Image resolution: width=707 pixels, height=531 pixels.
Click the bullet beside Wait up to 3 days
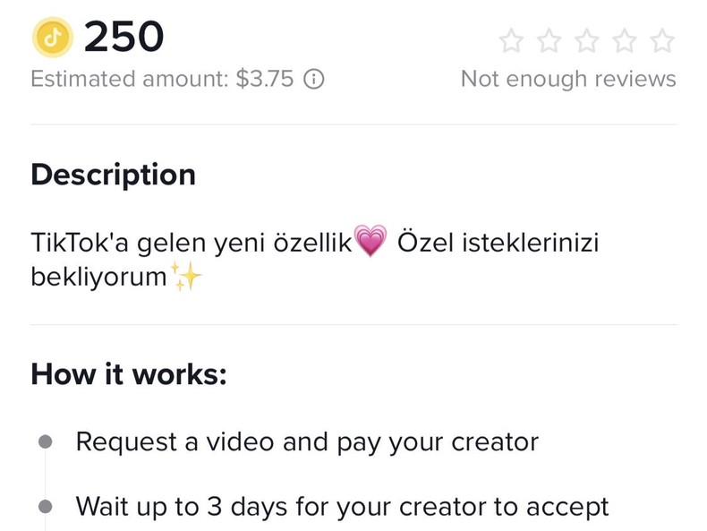click(x=45, y=507)
